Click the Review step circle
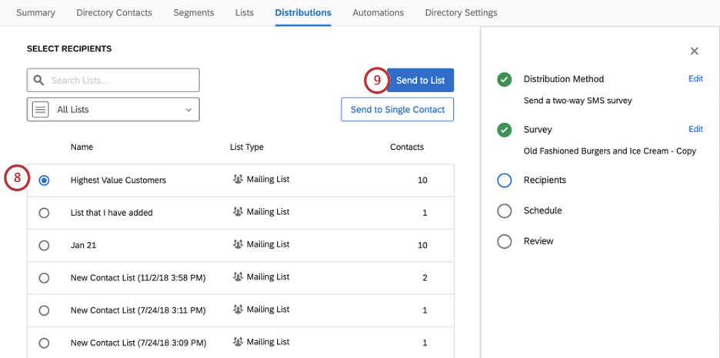This screenshot has width=720, height=358. (x=504, y=241)
